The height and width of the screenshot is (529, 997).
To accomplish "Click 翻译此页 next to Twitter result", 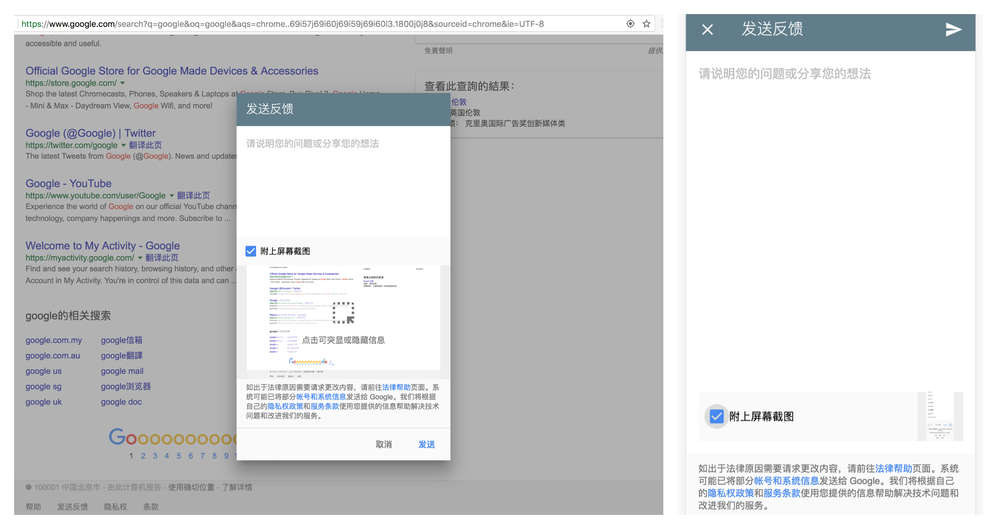I will coord(145,145).
